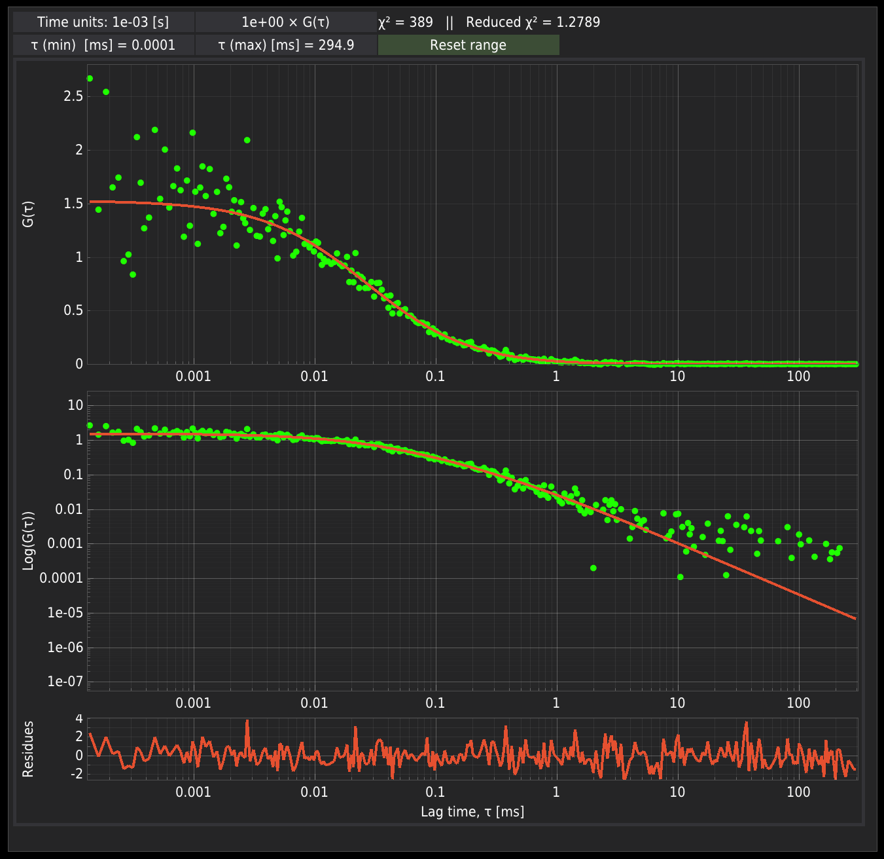Viewport: 884px width, 859px height.
Task: Select the isolated low outlier point near 2 ms in log plot
Action: 593,568
